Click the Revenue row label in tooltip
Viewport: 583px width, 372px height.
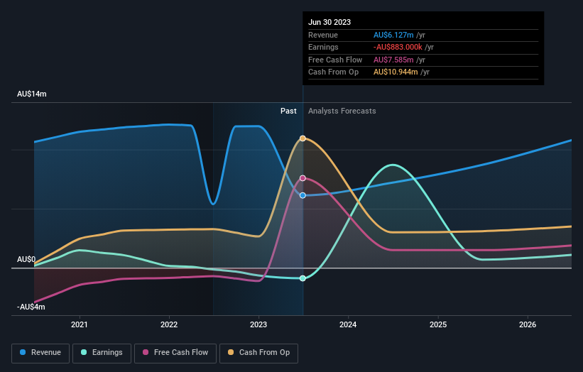(x=323, y=35)
